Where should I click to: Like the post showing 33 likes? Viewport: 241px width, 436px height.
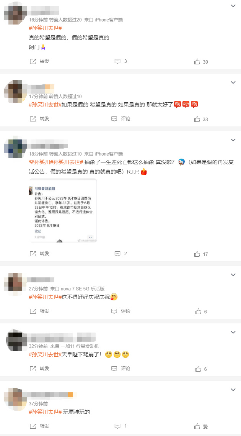[x=201, y=119]
